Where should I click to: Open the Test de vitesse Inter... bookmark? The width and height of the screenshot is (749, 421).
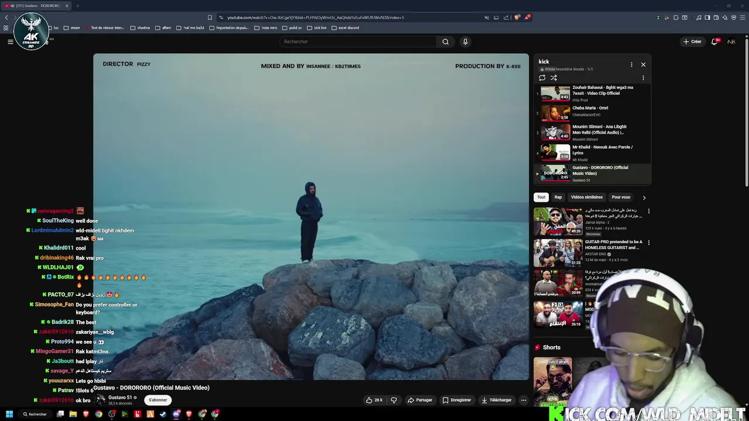[x=105, y=27]
